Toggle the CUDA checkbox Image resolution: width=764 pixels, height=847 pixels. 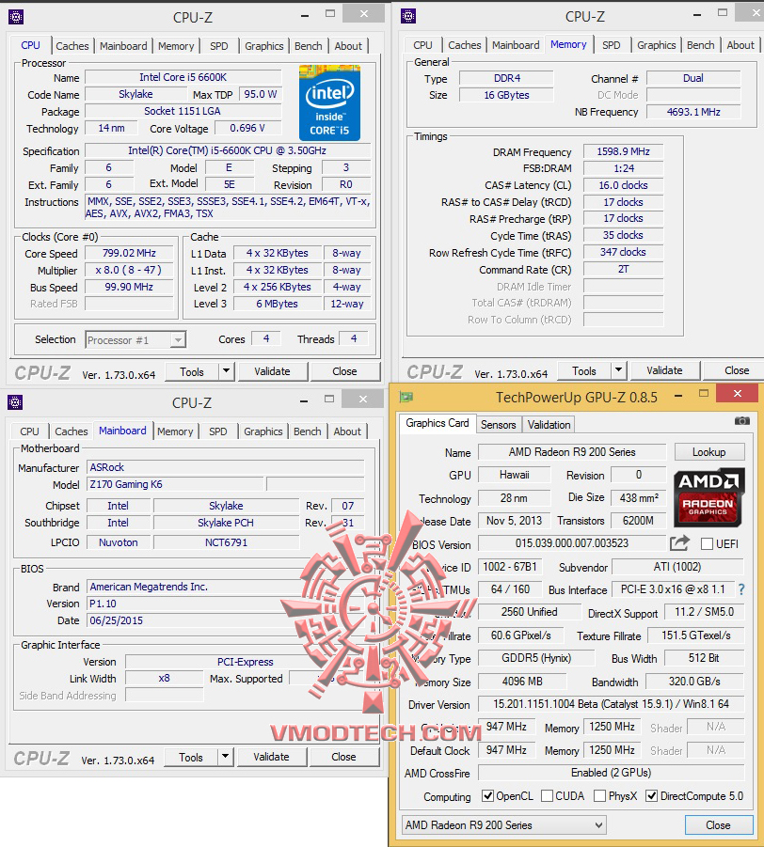pyautogui.click(x=548, y=795)
